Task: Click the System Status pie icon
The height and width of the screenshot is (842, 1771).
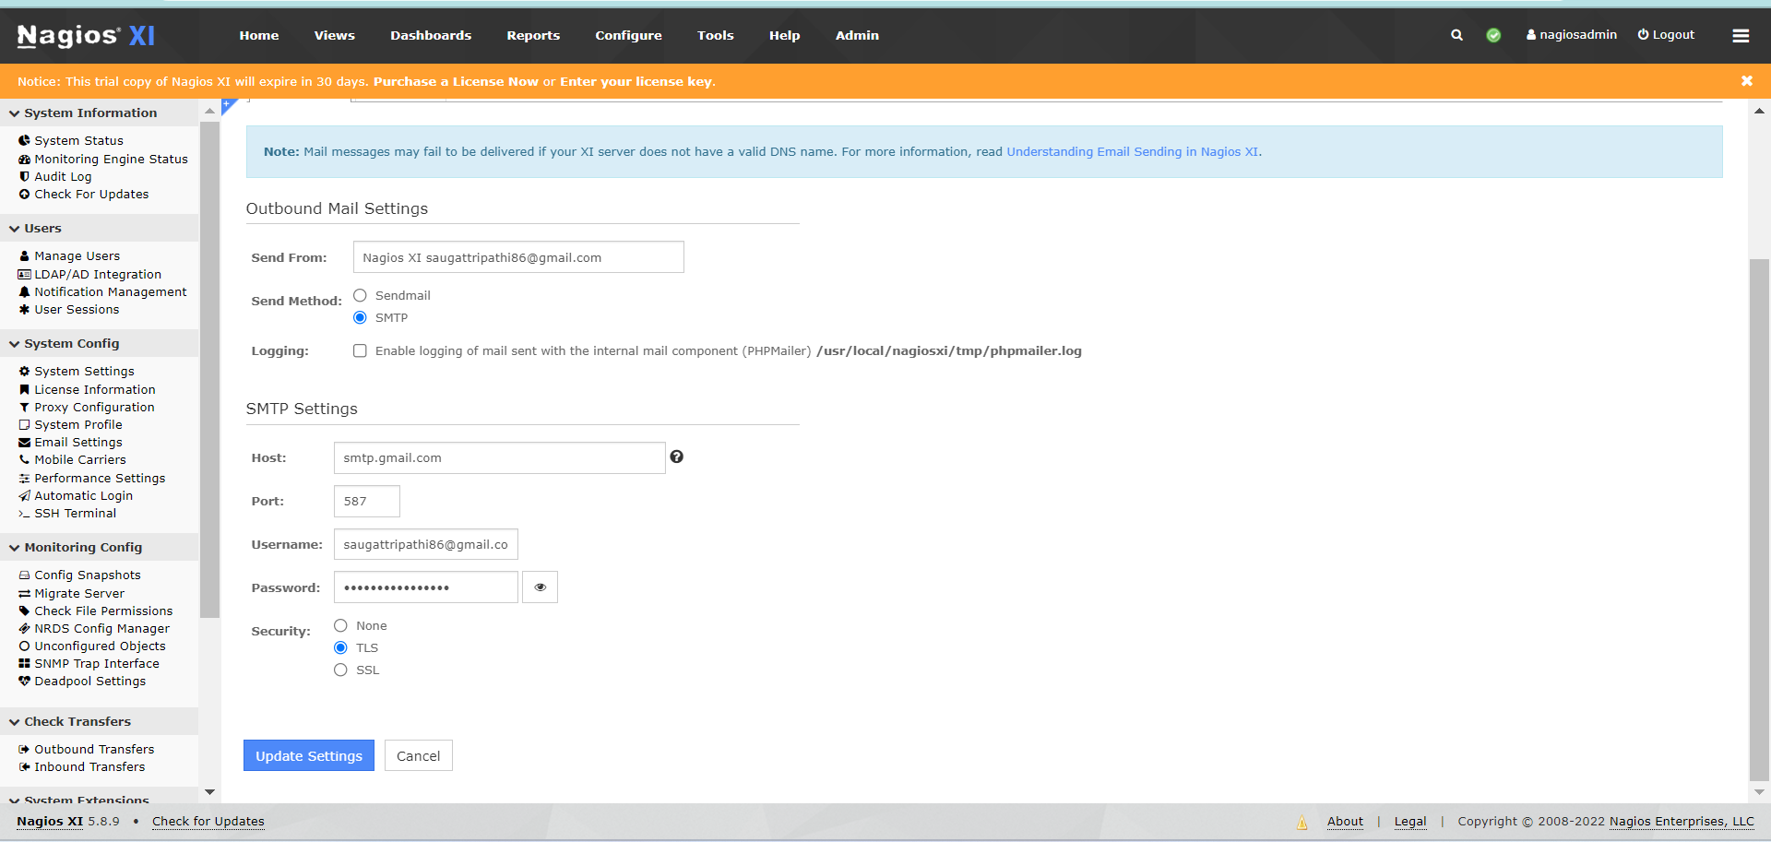Action: (24, 140)
